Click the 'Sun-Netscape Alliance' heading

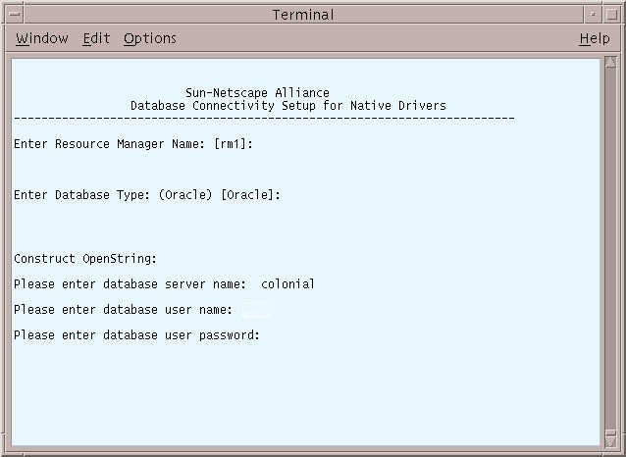click(x=257, y=93)
